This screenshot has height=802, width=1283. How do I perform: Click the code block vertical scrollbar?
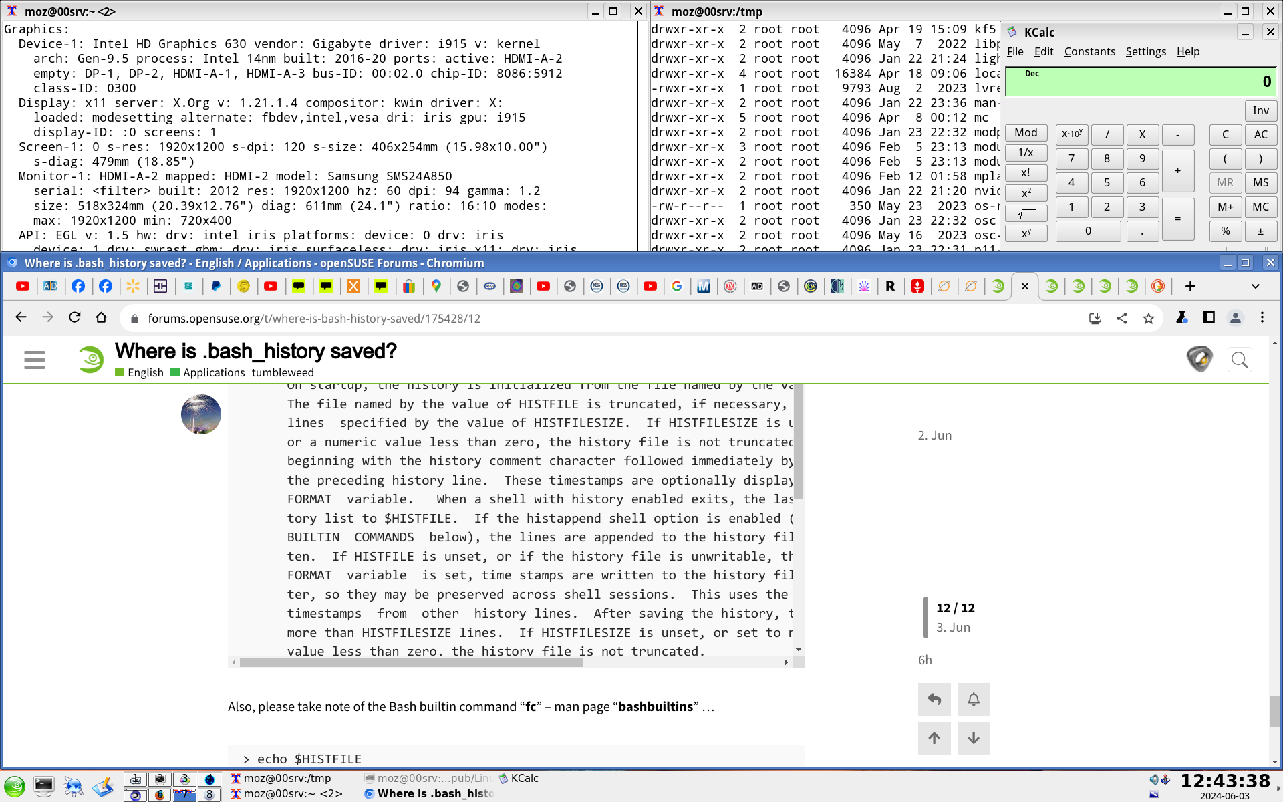pos(799,442)
